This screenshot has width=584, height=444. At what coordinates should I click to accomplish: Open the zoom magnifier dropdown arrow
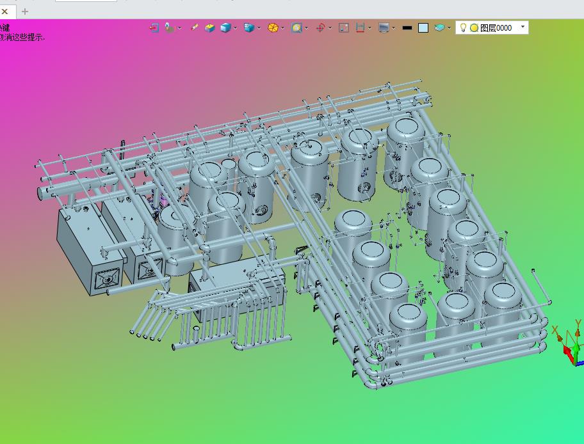point(307,28)
